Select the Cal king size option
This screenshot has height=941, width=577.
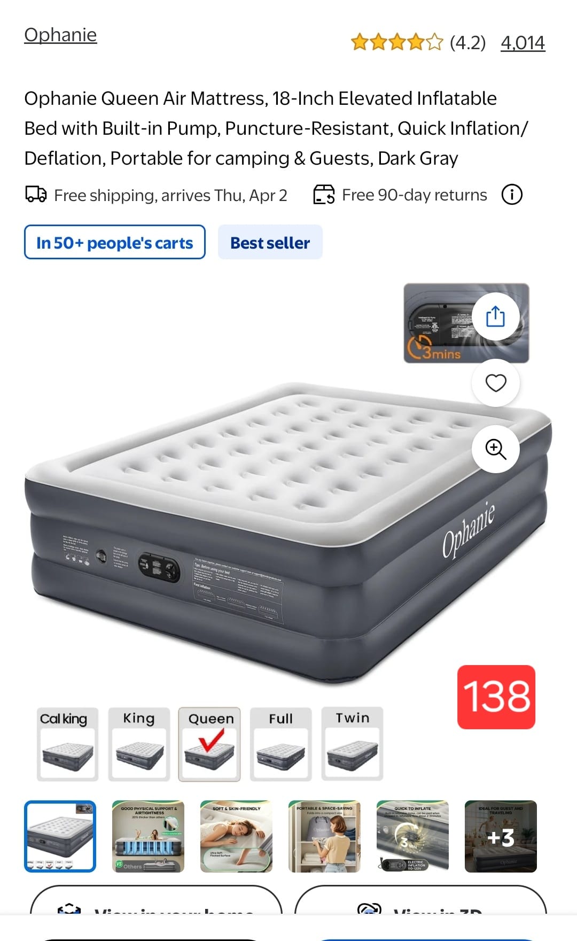67,744
